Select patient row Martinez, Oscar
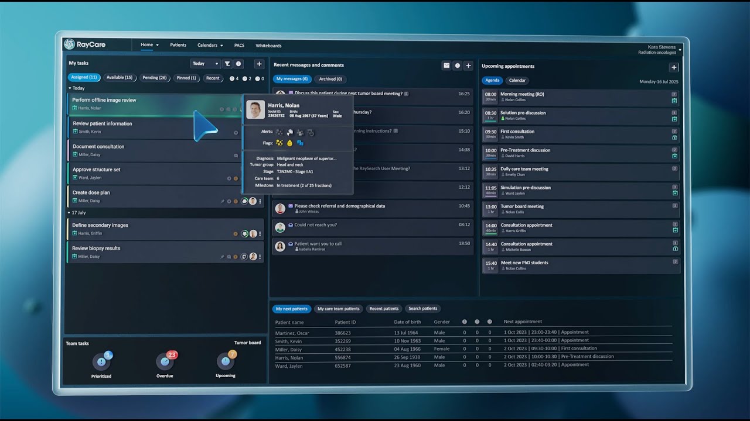 [473, 333]
